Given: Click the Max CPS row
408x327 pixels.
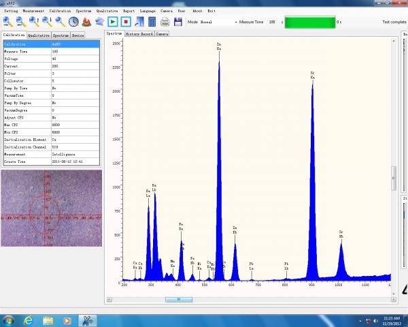Looking at the screenshot, I should [51, 125].
